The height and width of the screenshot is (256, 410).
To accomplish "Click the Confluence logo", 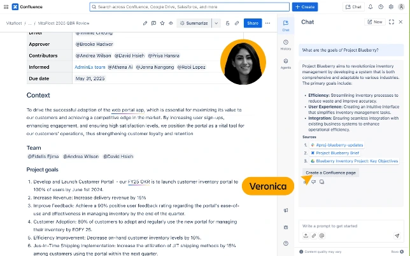I will (x=27, y=7).
